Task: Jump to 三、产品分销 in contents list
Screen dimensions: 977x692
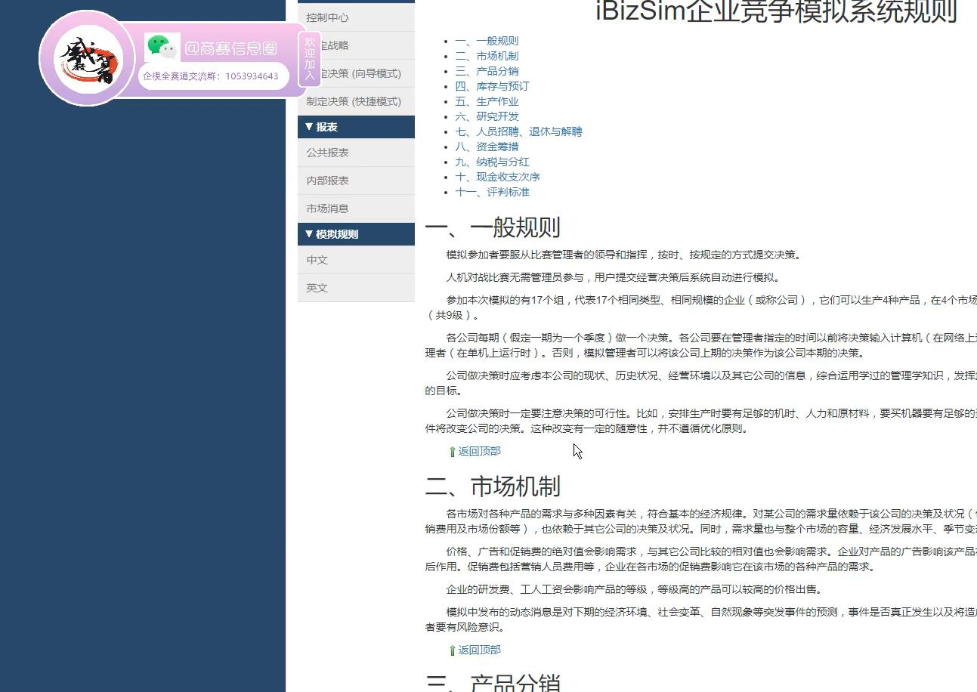Action: (x=487, y=71)
